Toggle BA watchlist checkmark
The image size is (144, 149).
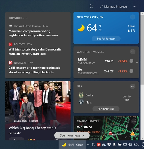131,71
